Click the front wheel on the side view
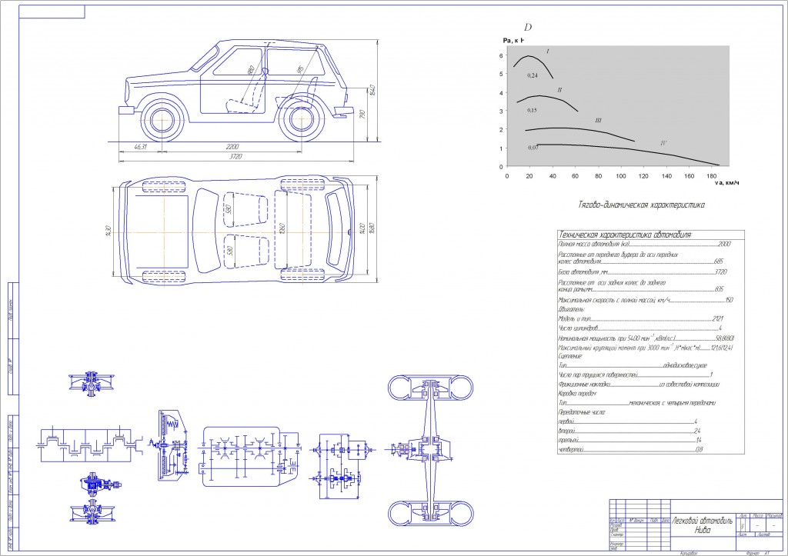The height and width of the screenshot is (556, 788). click(162, 121)
